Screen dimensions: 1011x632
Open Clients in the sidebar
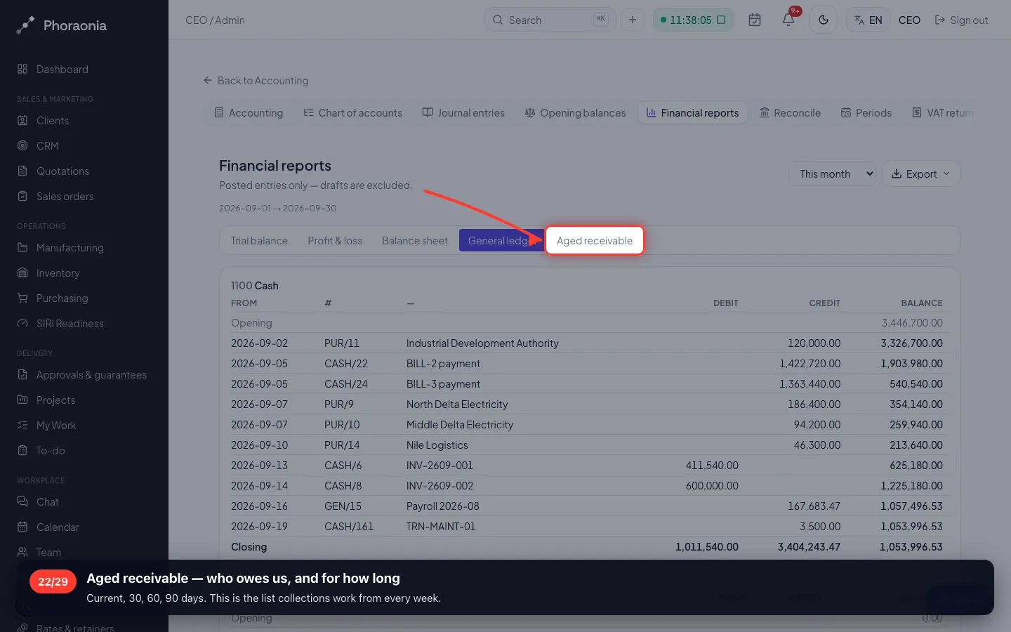pyautogui.click(x=52, y=121)
